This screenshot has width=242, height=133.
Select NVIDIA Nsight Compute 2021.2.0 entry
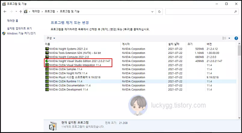[x=68, y=57]
